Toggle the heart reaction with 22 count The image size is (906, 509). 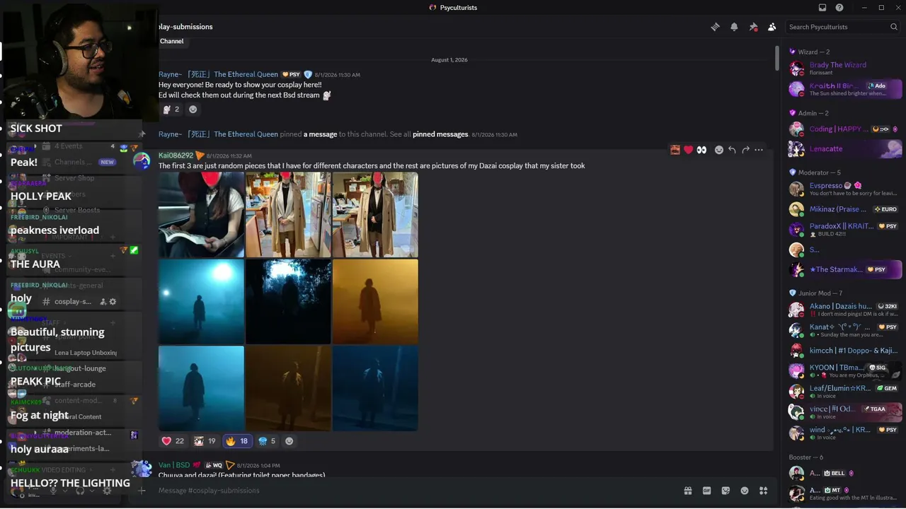[x=173, y=441]
